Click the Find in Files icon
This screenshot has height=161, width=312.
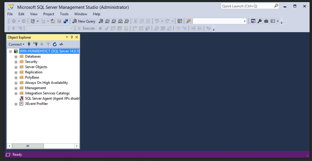pyautogui.click(x=189, y=21)
